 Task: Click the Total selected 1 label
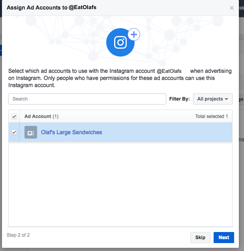point(212,116)
